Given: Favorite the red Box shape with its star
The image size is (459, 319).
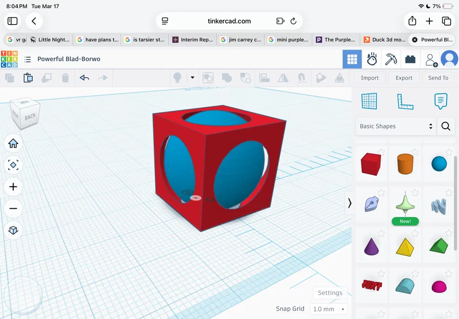Looking at the screenshot, I should click(381, 152).
